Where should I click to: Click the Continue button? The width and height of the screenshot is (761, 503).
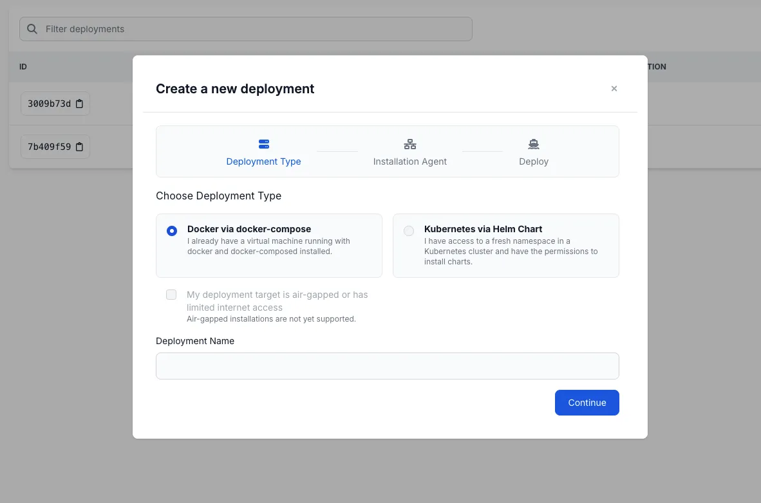[587, 403]
